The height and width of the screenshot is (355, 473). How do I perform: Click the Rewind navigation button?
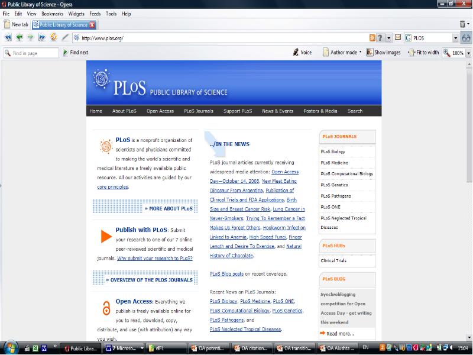click(8, 38)
